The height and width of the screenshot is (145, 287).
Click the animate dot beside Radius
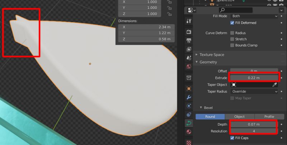click(x=282, y=33)
